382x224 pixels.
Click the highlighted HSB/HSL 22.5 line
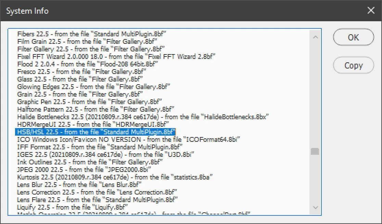pyautogui.click(x=95, y=132)
